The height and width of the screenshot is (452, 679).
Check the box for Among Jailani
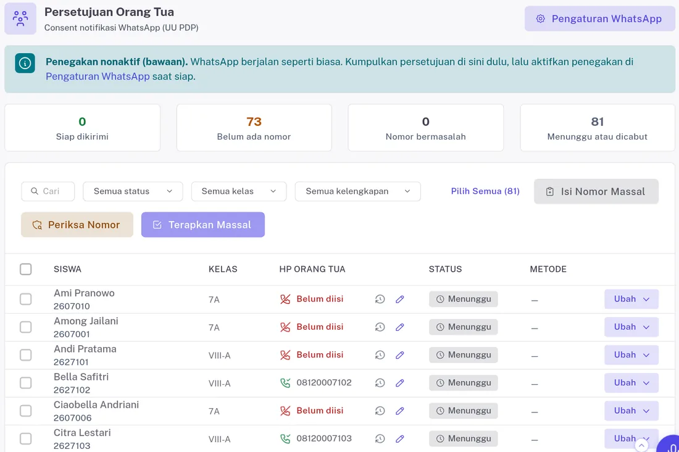click(x=26, y=327)
